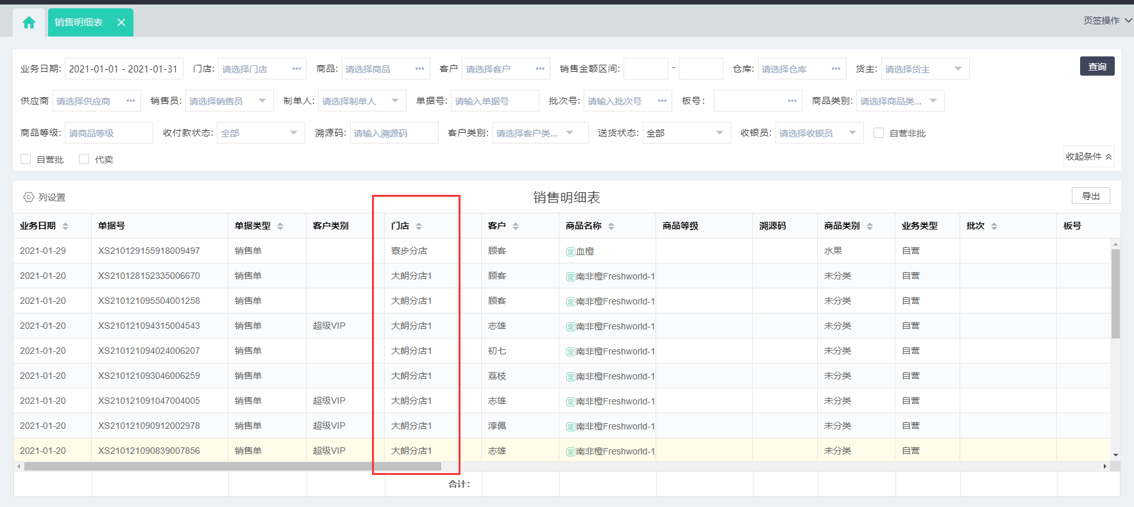
Task: Close the 销售明细表 tab
Action: point(121,22)
